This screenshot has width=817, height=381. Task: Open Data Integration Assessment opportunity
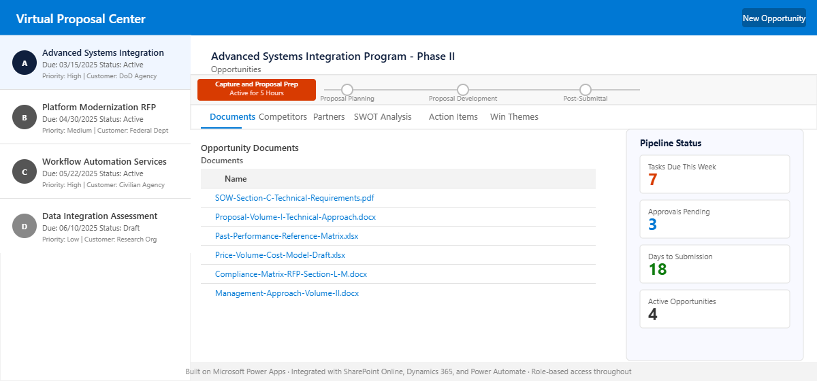pyautogui.click(x=95, y=226)
